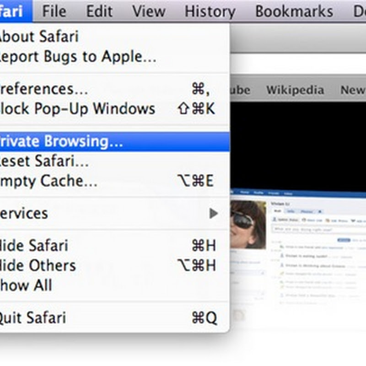Select Empty Cache menu item

(x=115, y=181)
